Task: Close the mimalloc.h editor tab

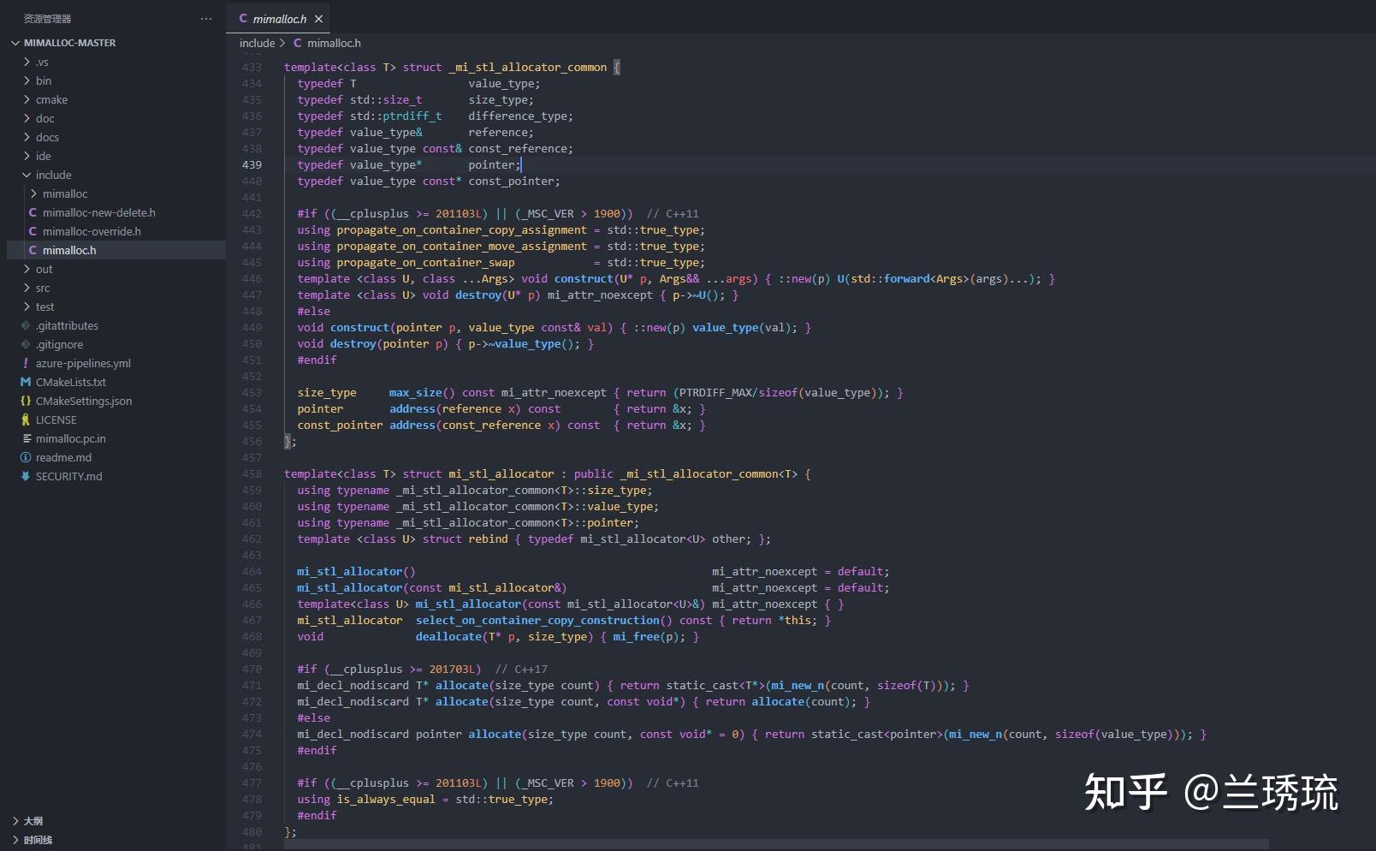Action: click(x=318, y=19)
